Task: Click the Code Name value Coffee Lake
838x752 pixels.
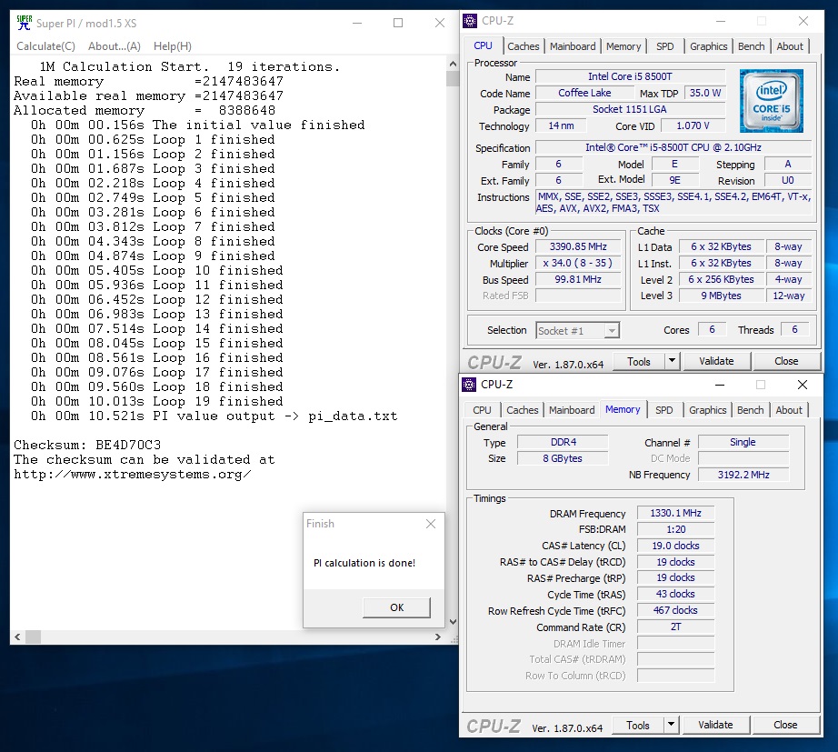Action: point(584,93)
